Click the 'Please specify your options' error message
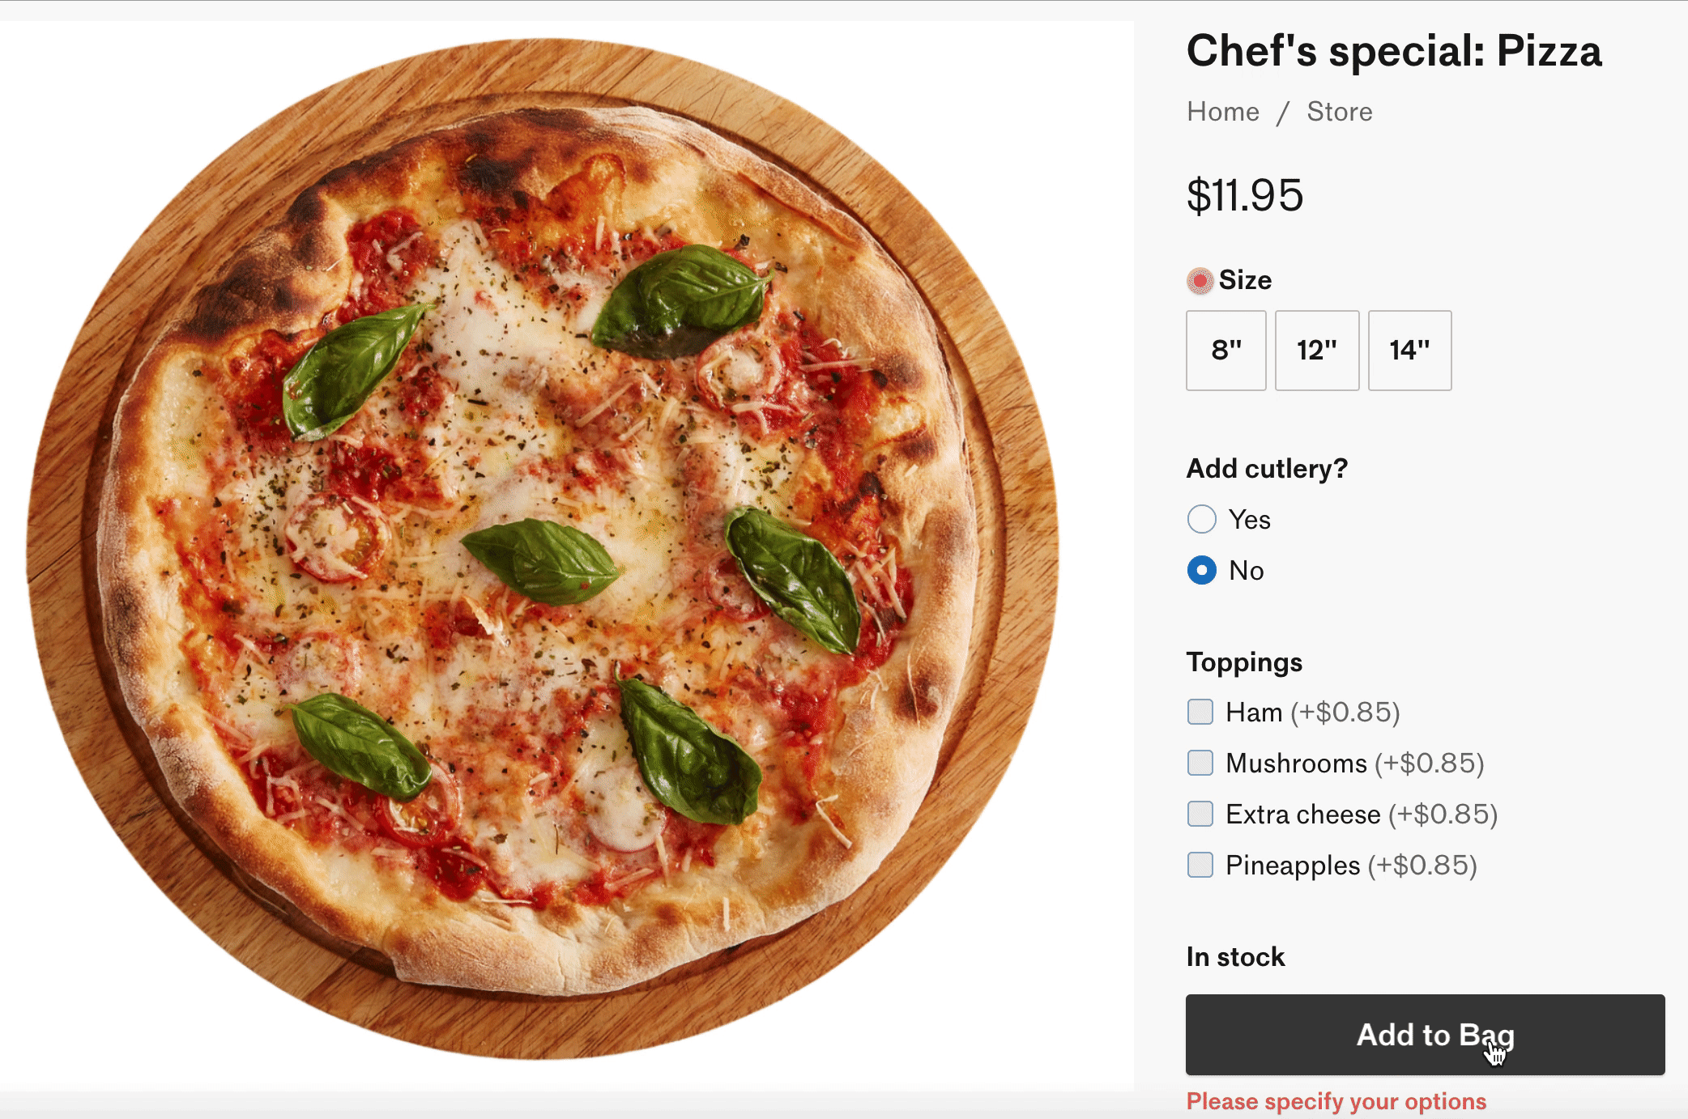1688x1119 pixels. pyautogui.click(x=1336, y=1101)
